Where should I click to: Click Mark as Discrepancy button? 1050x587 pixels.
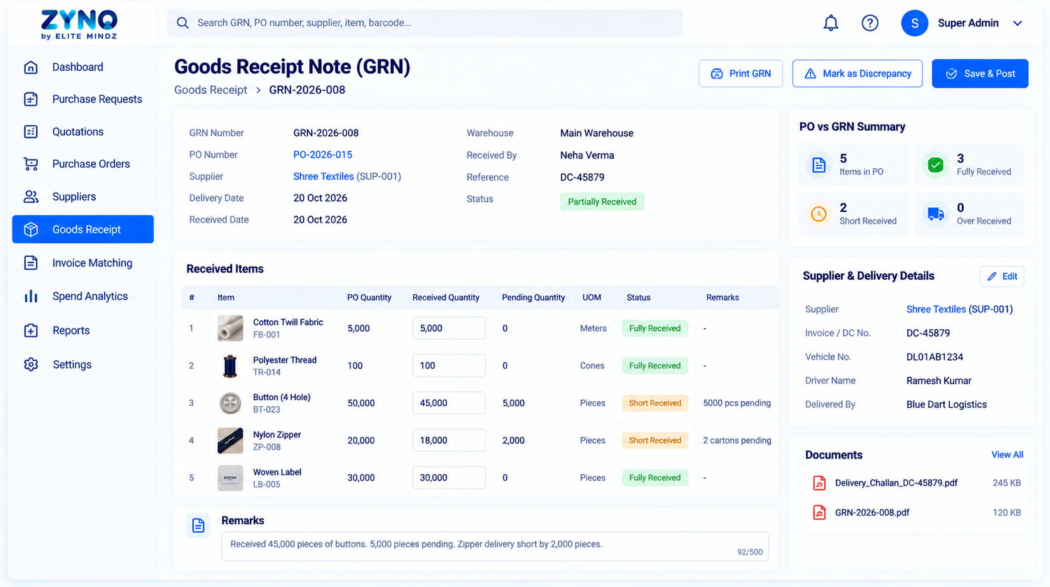pos(857,73)
